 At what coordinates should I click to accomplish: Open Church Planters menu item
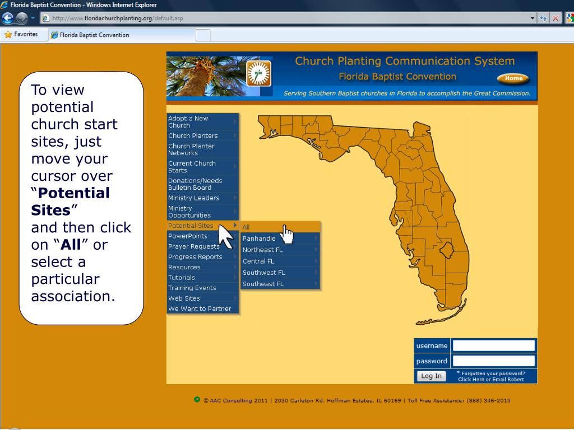click(x=202, y=135)
